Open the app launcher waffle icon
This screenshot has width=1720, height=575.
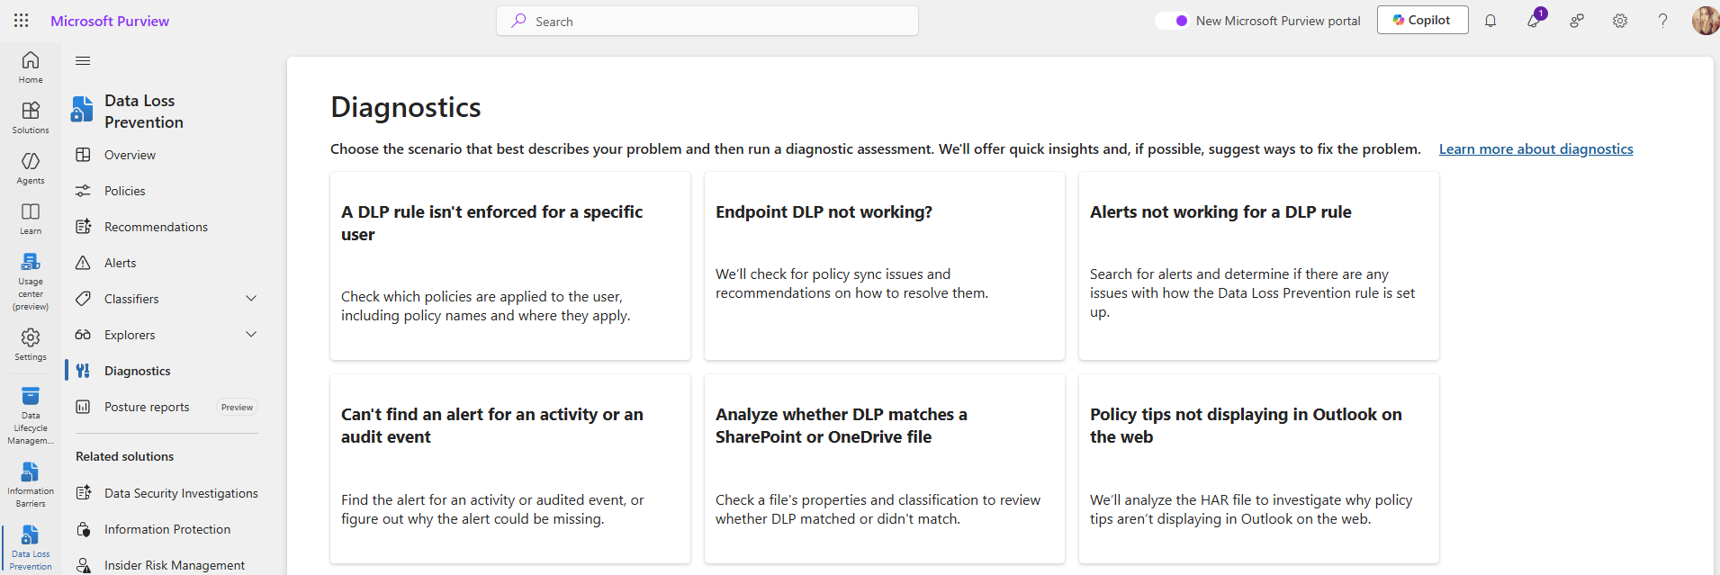[22, 21]
